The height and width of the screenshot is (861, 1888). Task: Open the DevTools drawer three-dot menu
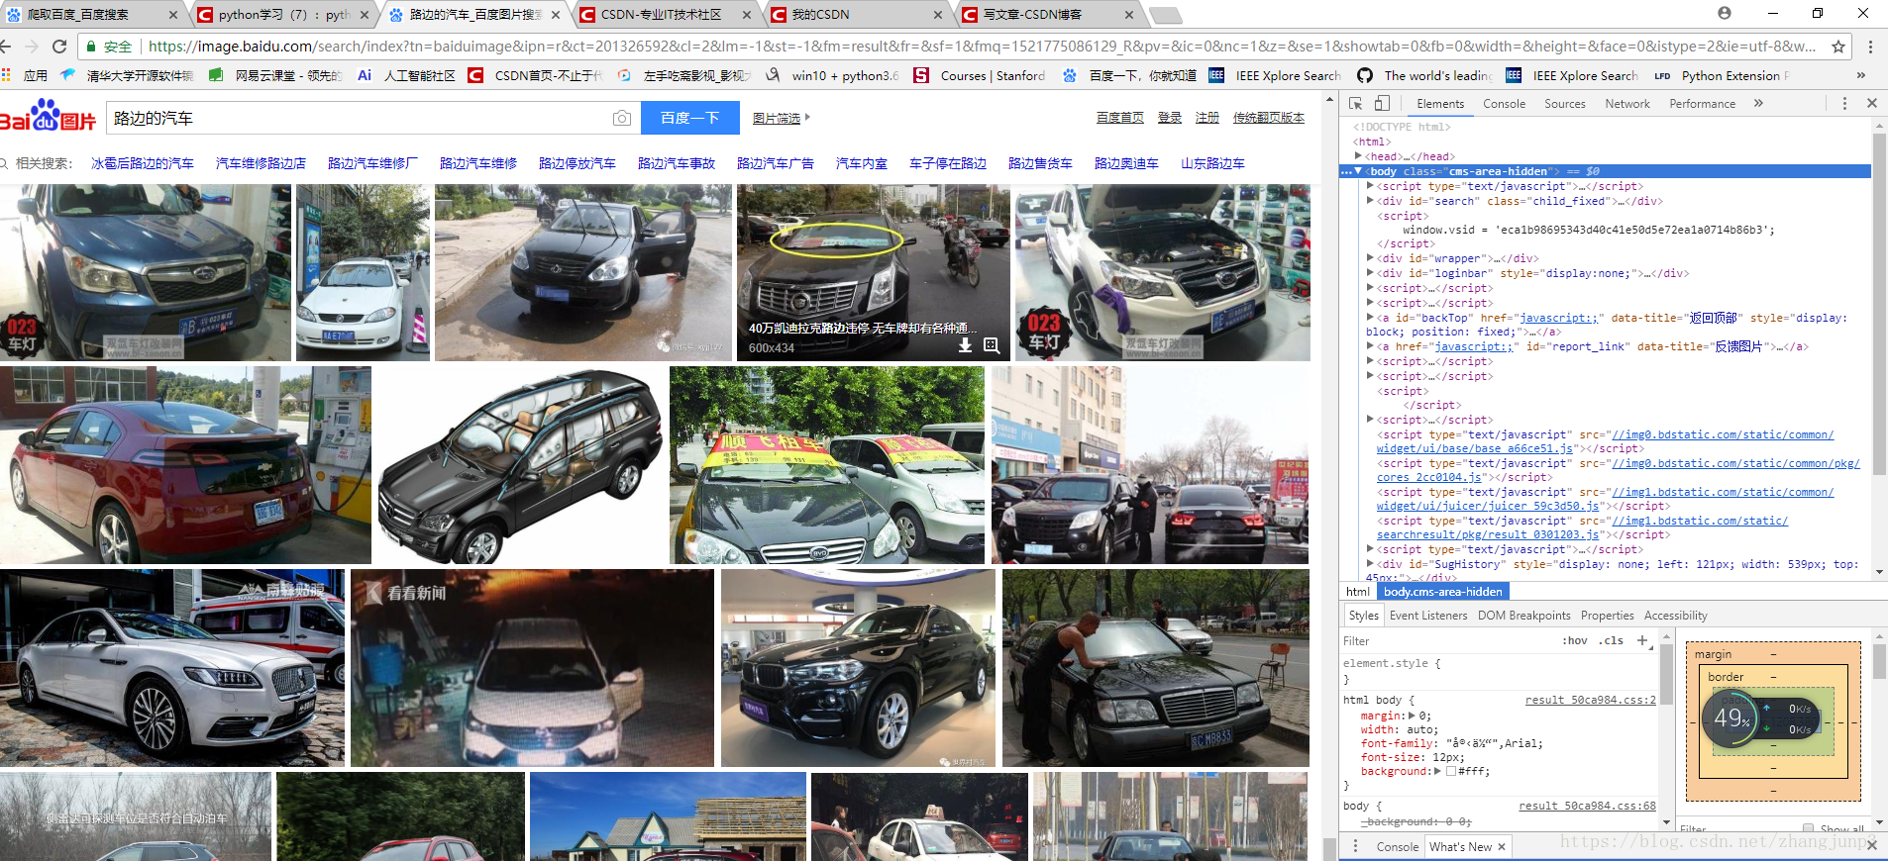pos(1355,846)
